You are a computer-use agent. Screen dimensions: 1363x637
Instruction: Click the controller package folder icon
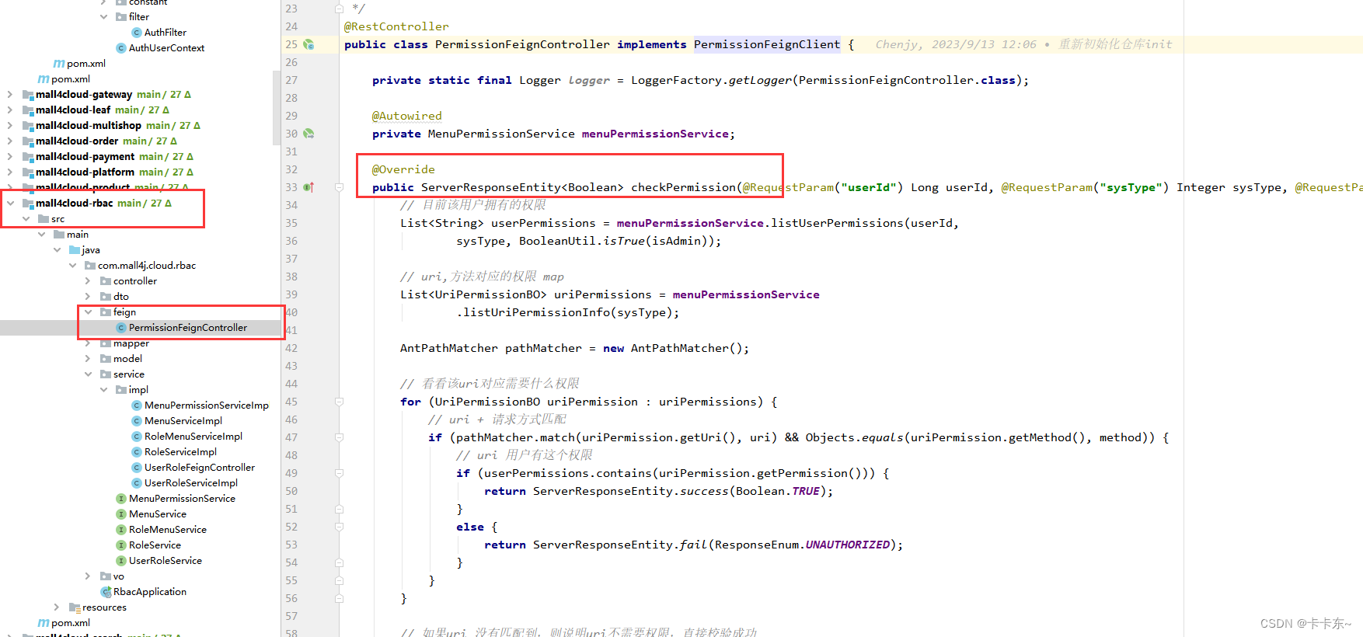coord(106,281)
